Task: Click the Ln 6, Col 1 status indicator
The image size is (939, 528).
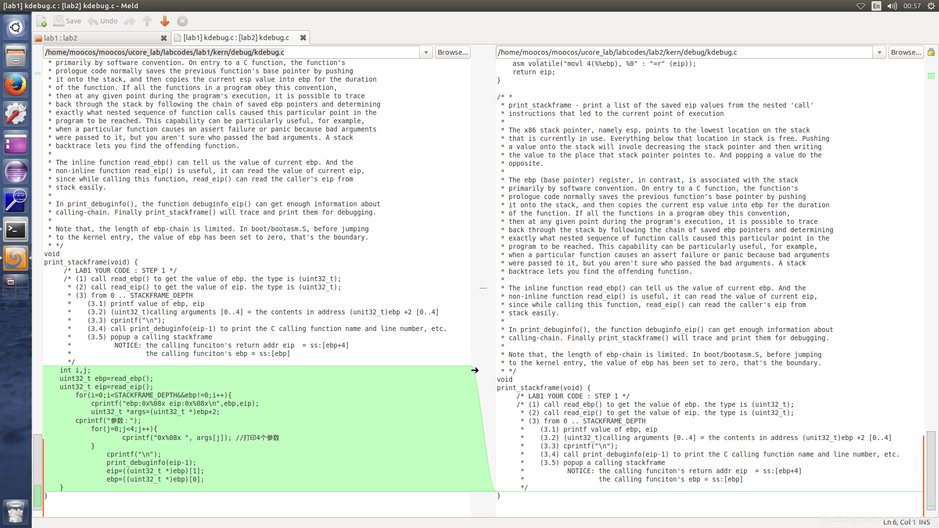Action: 899,522
